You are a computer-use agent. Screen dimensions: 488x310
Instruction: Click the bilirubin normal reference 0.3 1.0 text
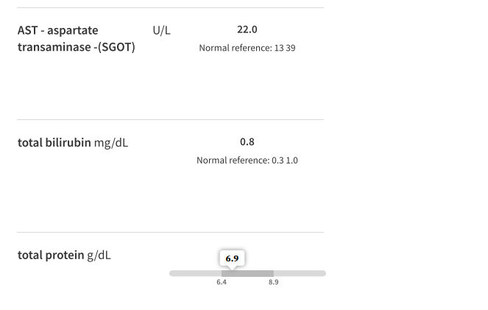247,161
